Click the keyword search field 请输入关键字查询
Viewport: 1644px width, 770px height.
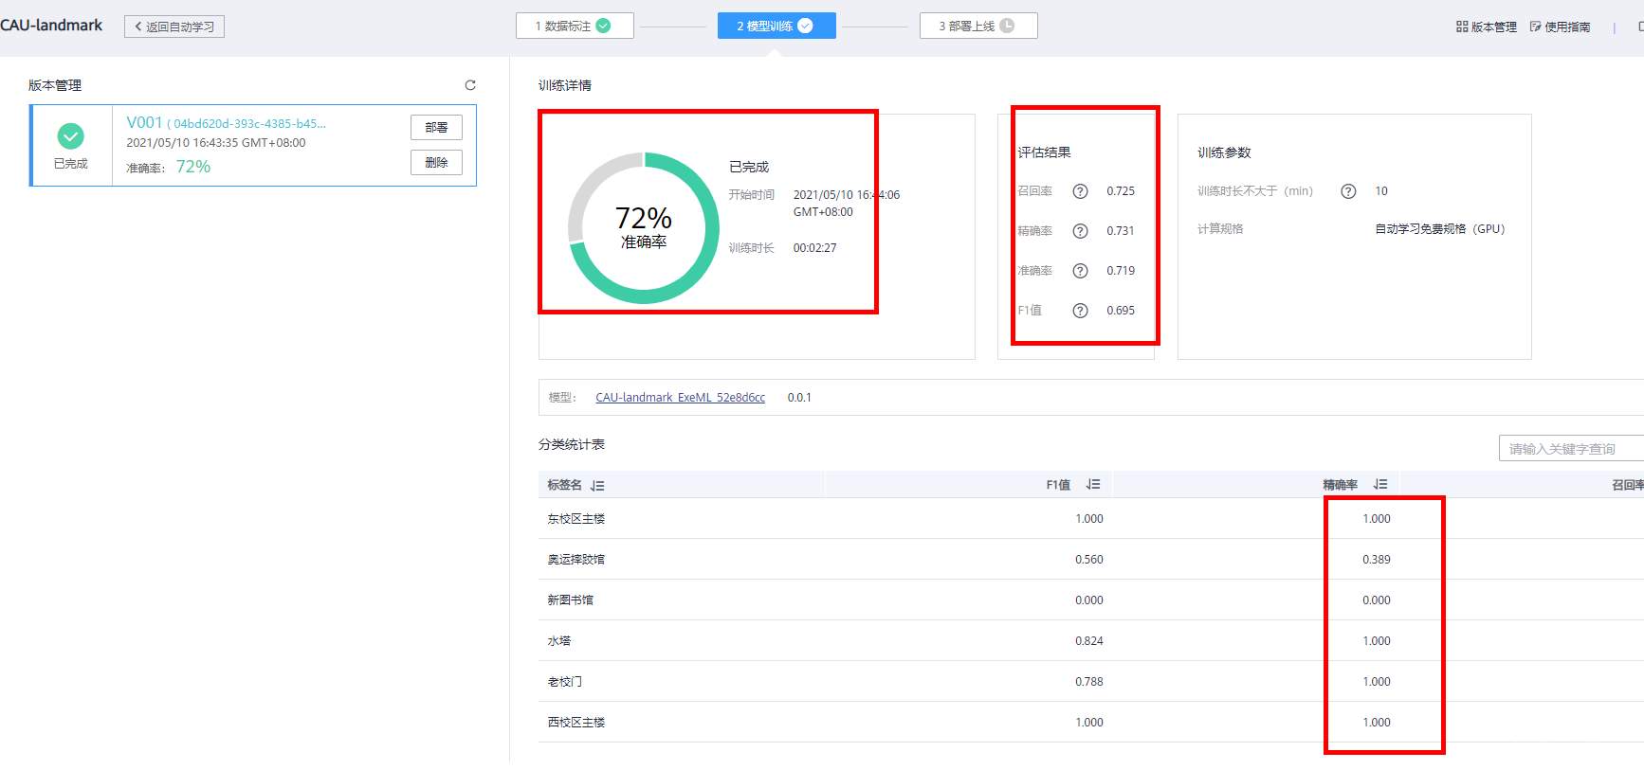pyautogui.click(x=1571, y=449)
